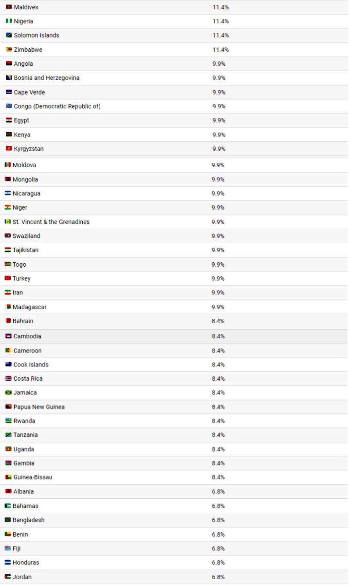
Task: Click the Kenya flag icon
Action: (9, 135)
